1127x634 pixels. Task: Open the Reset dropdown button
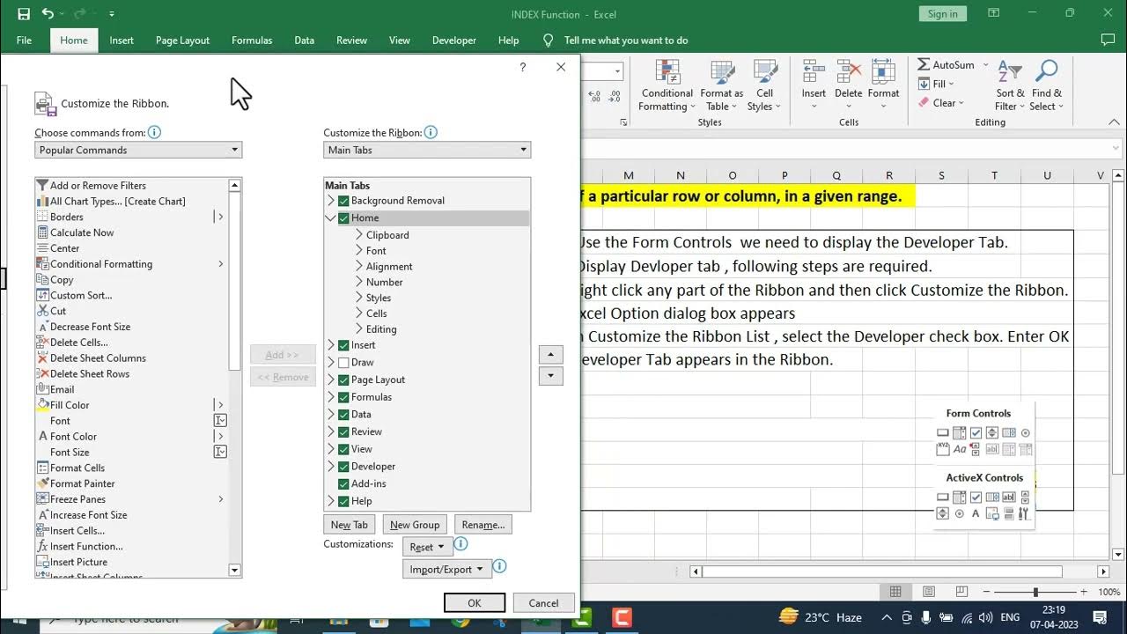(427, 547)
